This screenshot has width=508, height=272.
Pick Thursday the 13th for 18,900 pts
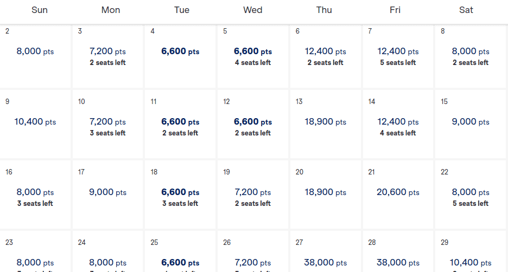pos(326,124)
